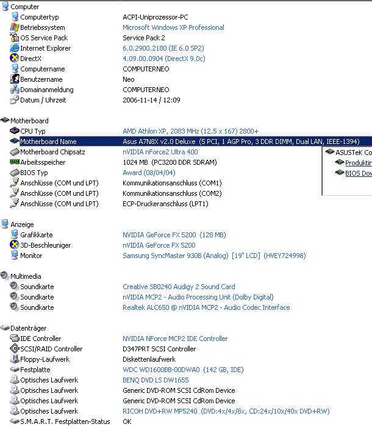Click the Computer section header icon
The width and height of the screenshot is (372, 427).
click(x=5, y=6)
